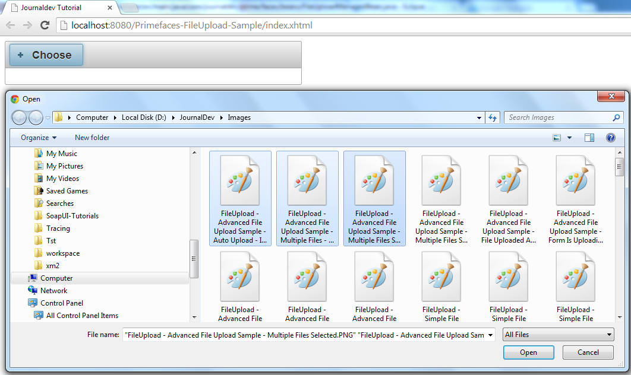Click the browser reload icon
Screen dimensions: 631x375
coord(45,25)
